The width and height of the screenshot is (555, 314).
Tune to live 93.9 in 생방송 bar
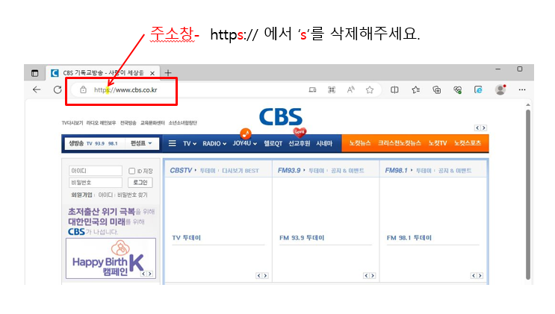pyautogui.click(x=99, y=143)
